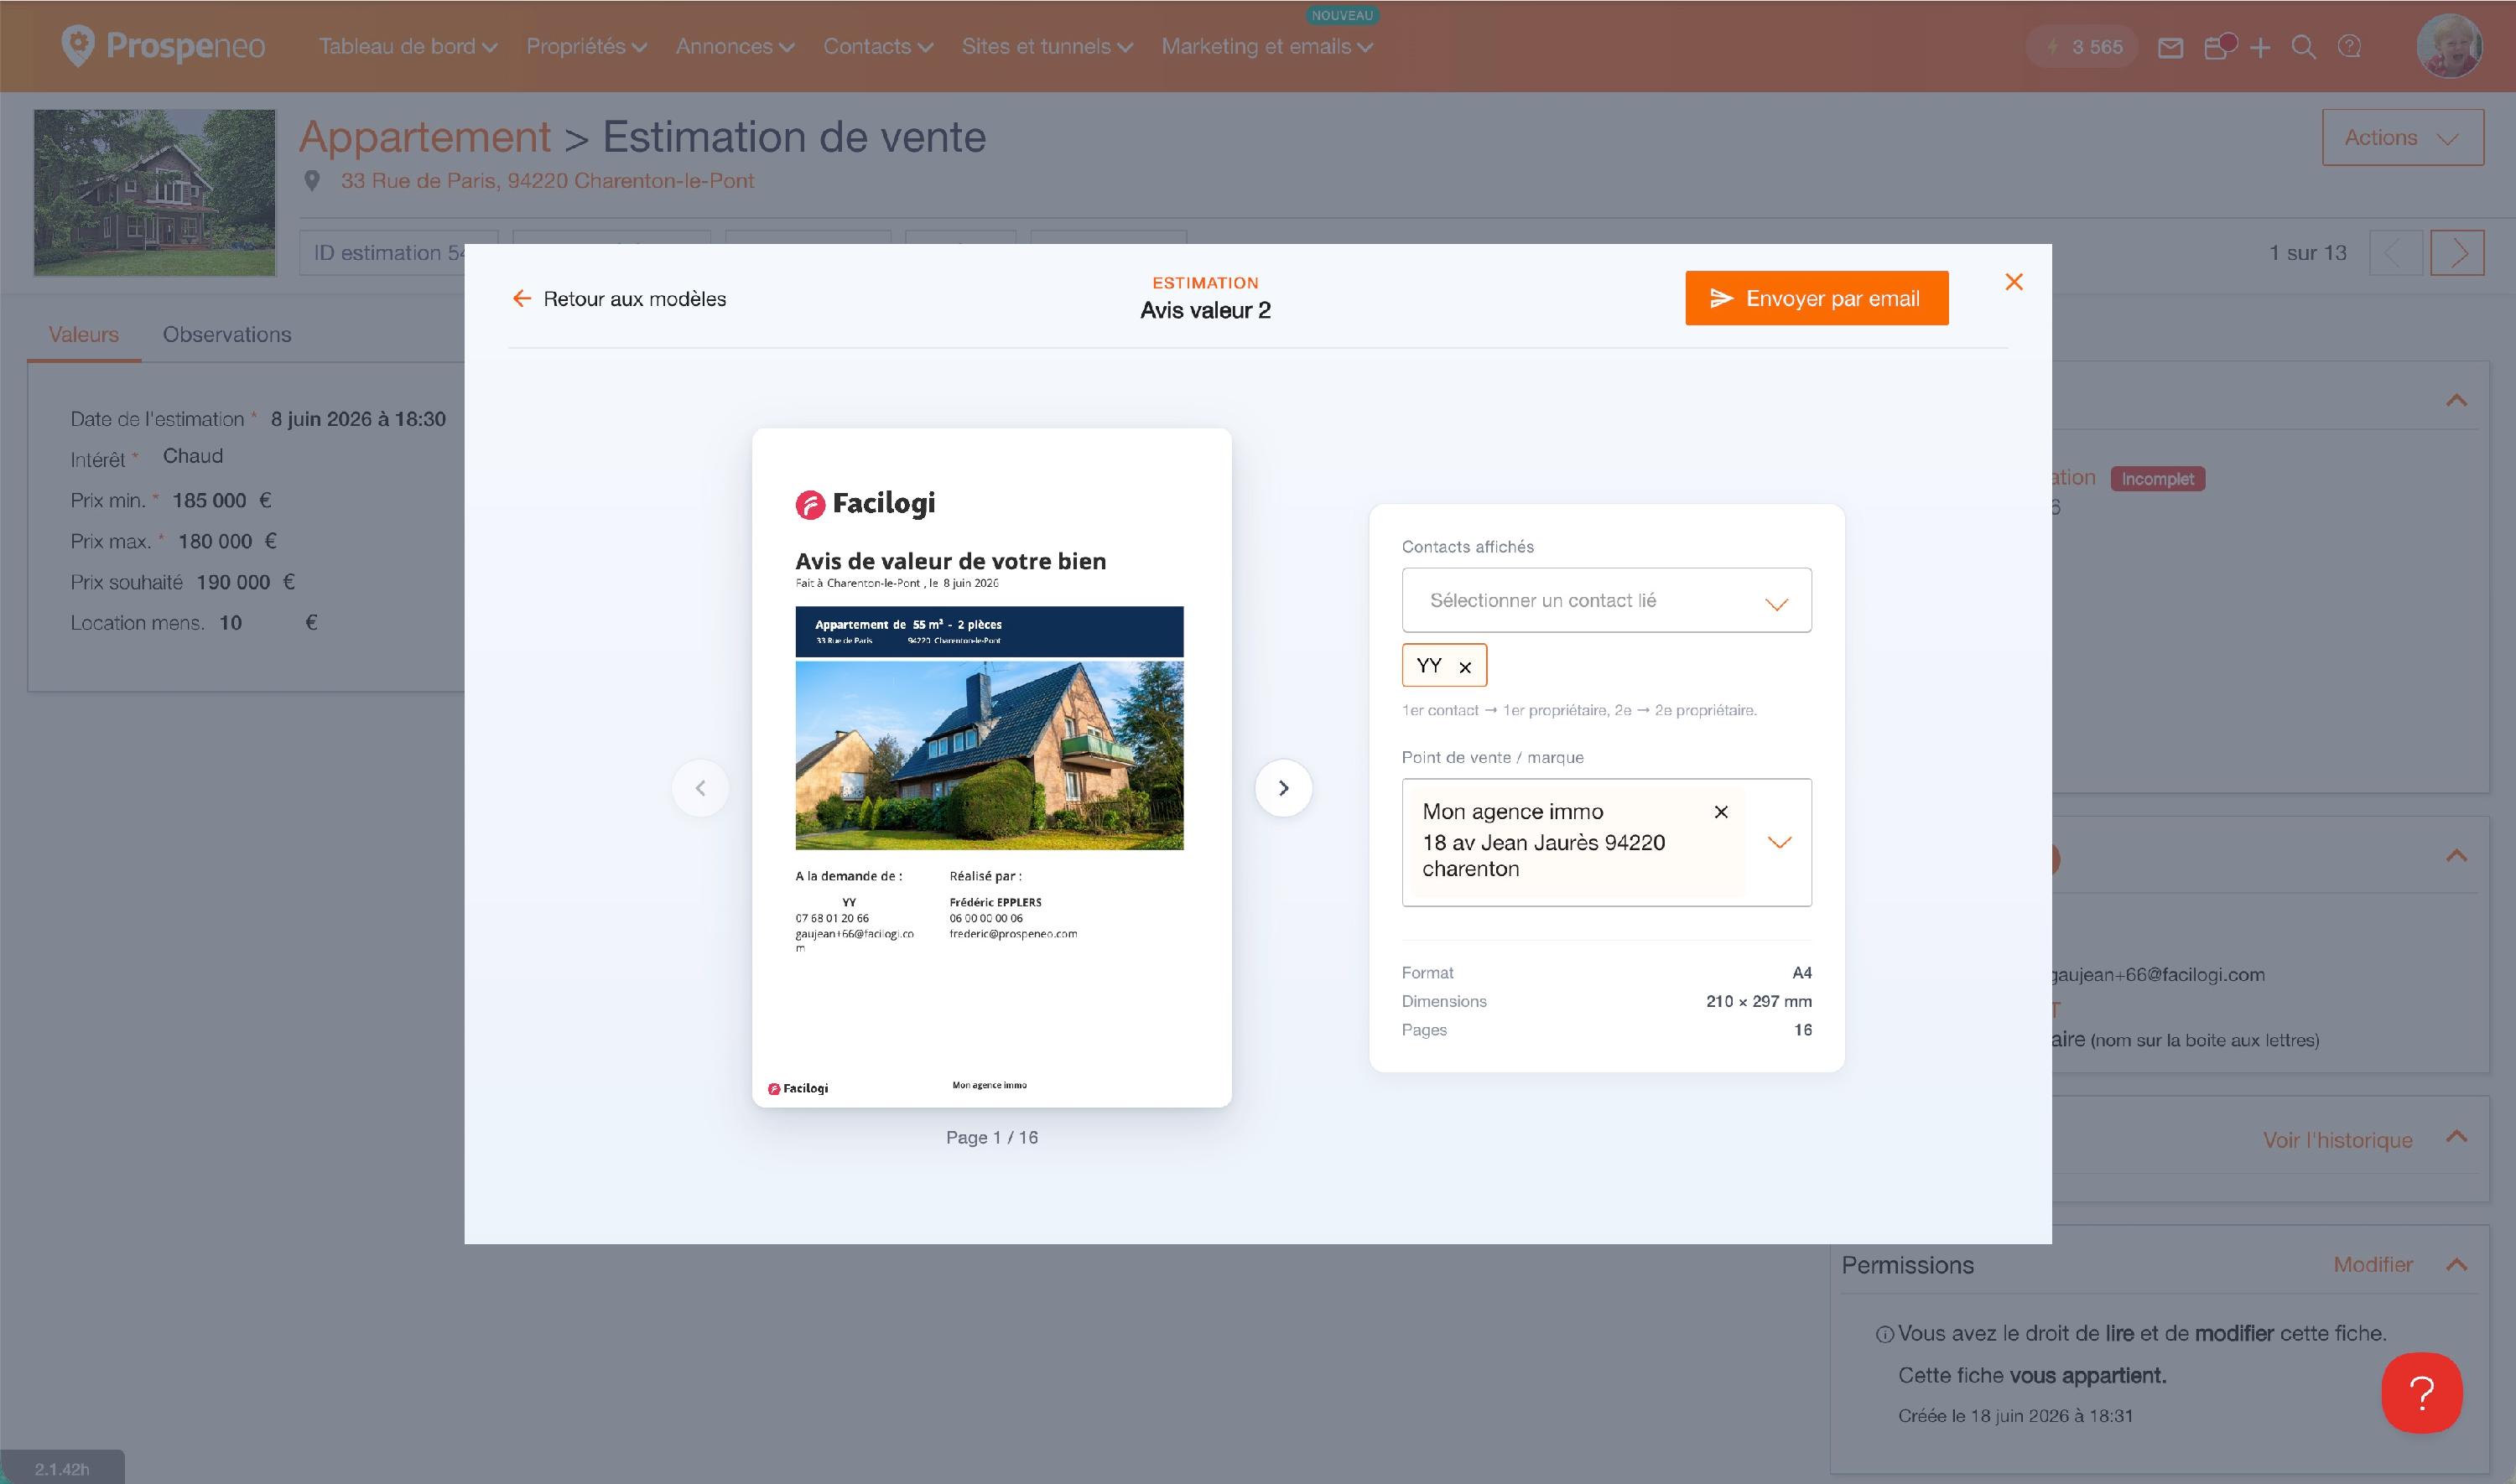
Task: Switch to Observations tab
Action: [227, 335]
